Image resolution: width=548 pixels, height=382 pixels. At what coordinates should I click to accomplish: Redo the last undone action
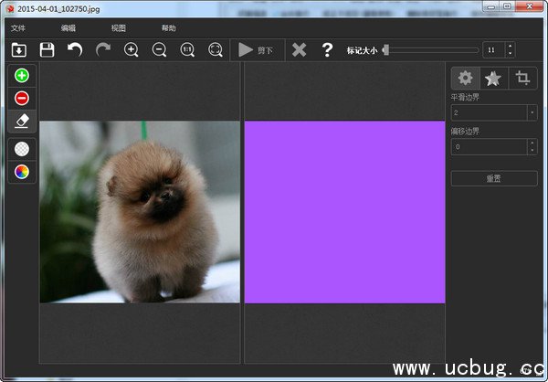click(103, 50)
